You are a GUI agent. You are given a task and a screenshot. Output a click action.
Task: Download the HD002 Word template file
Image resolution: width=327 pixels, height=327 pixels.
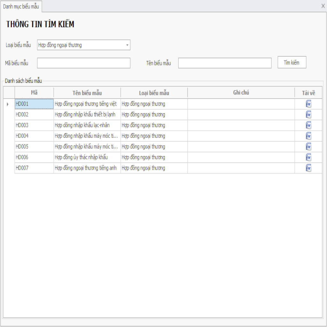coord(308,115)
